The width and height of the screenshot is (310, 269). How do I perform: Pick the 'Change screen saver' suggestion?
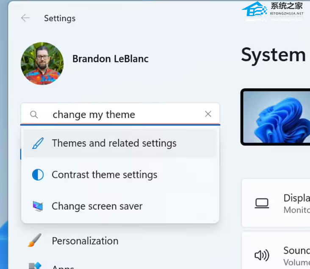(120, 206)
